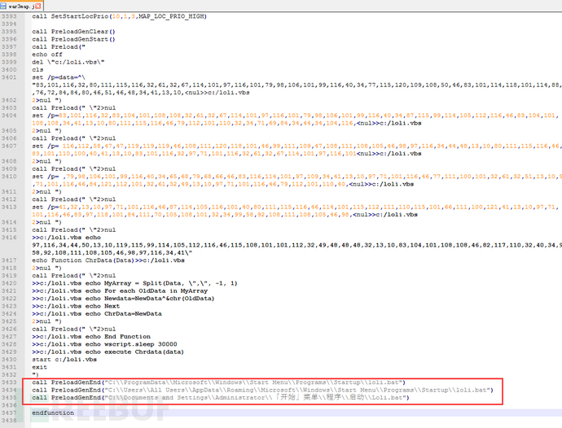Click the 'echo End Function' line
Screen dimensions: 562x428
91,337
